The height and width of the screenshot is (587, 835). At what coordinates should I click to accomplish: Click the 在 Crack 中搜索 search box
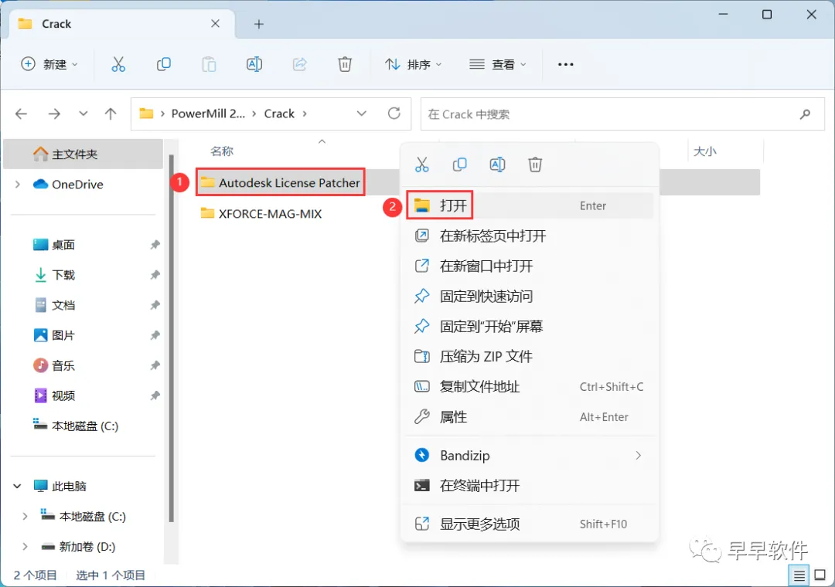(622, 114)
